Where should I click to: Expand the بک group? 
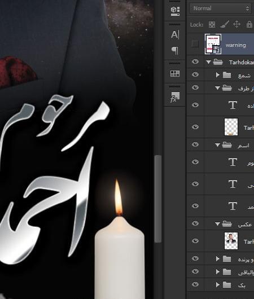point(217,285)
